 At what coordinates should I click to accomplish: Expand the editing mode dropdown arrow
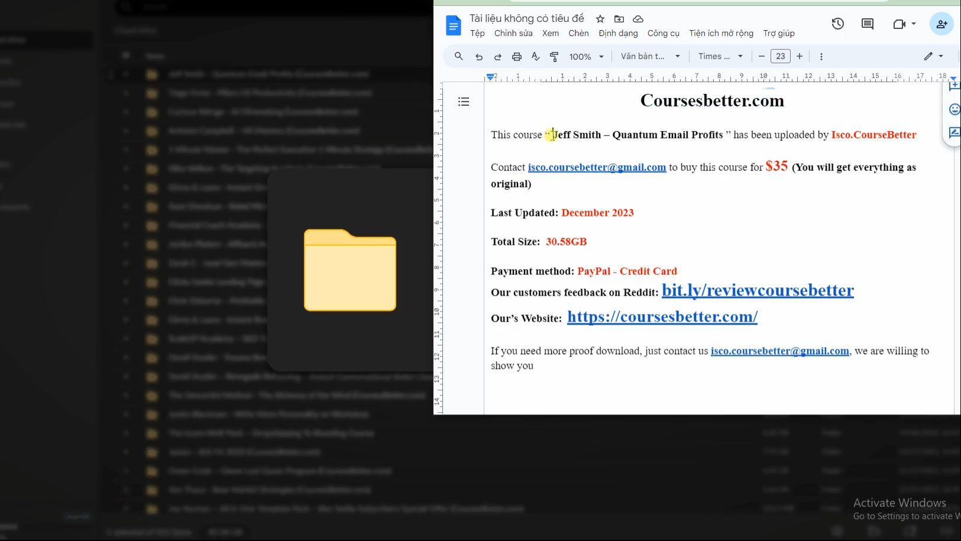[941, 56]
